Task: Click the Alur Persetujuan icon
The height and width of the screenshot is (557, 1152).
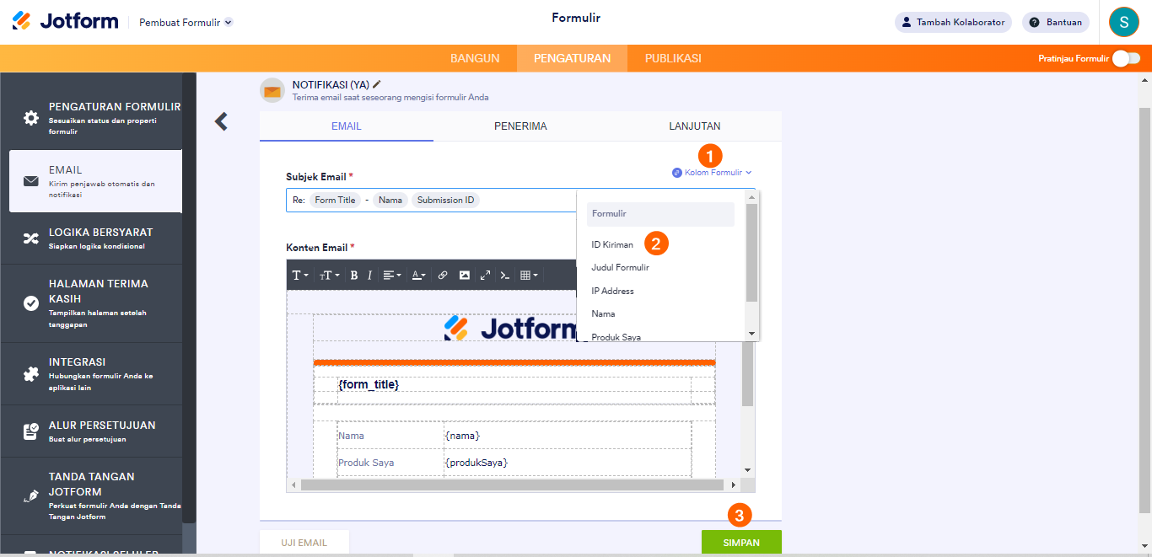Action: click(31, 431)
